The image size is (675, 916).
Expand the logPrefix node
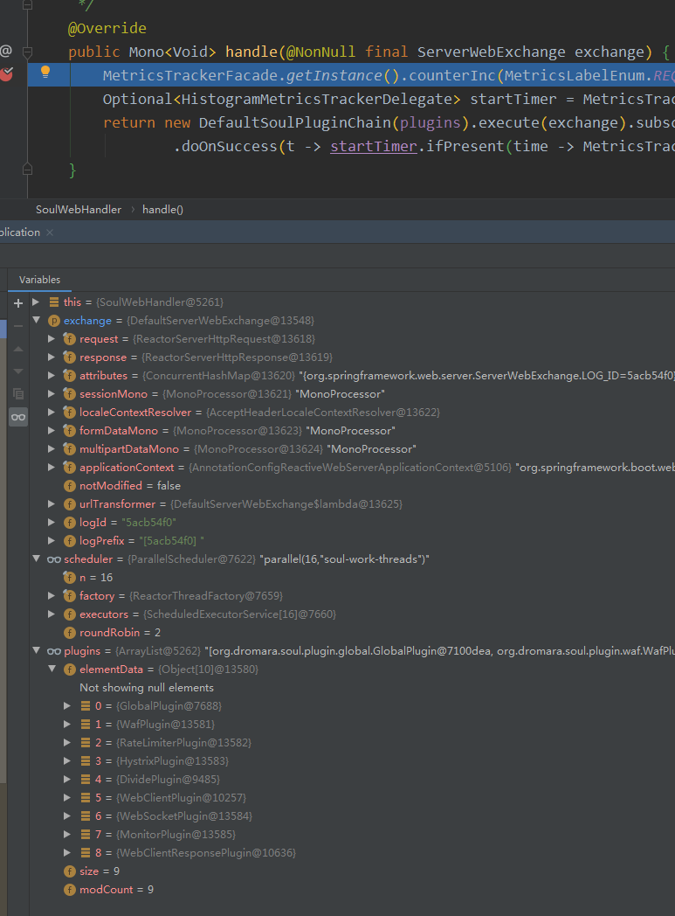pos(52,540)
